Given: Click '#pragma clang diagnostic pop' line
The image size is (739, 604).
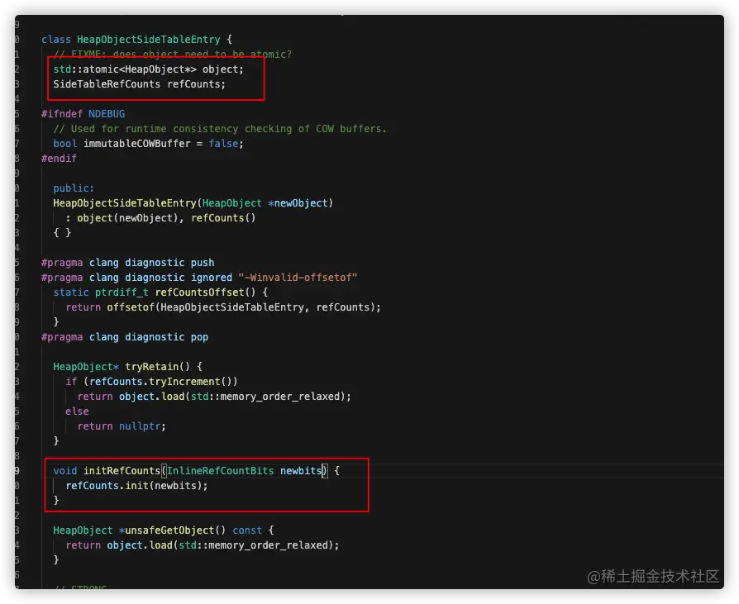Looking at the screenshot, I should [125, 337].
